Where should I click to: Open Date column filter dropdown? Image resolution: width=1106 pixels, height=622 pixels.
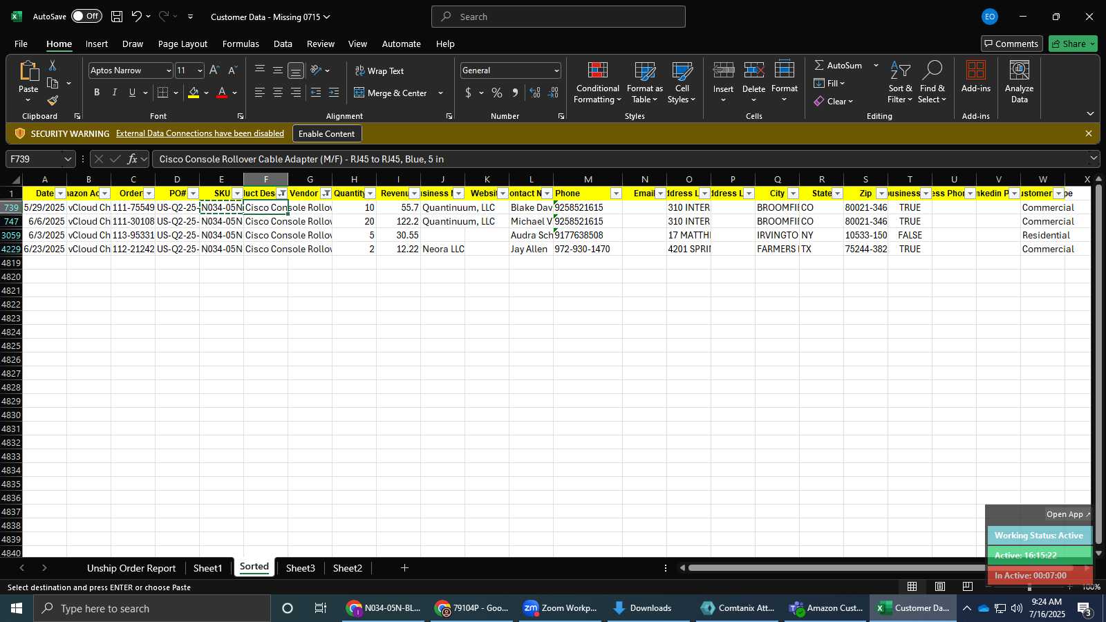coord(60,194)
